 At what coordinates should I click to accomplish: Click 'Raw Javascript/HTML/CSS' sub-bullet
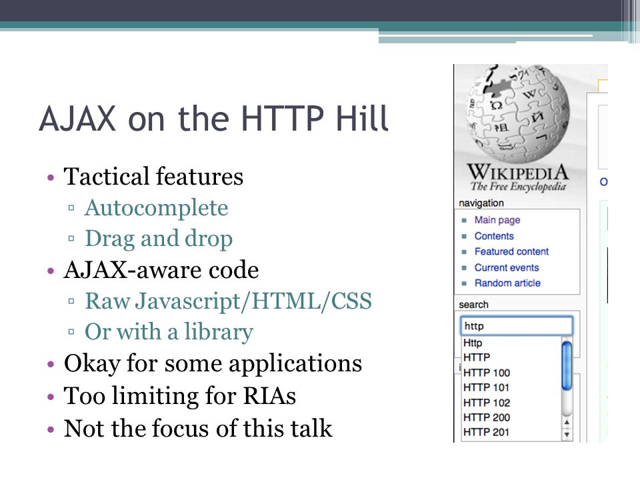click(228, 301)
